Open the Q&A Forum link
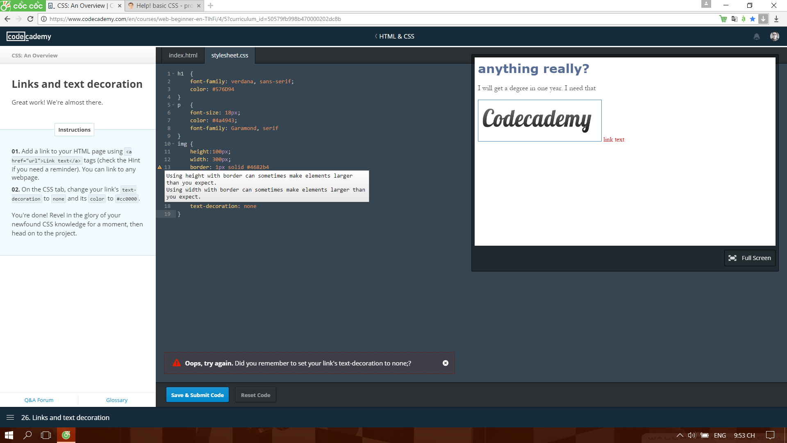 (39, 400)
